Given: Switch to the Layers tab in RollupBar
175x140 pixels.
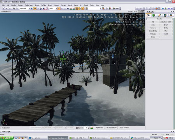Looking at the screenshot, I should 171,15.
